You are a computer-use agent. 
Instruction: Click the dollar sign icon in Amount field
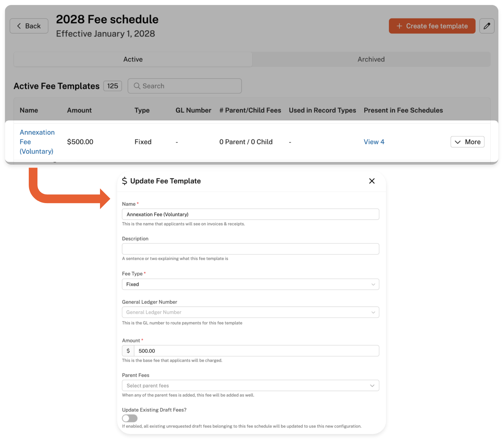pos(128,351)
